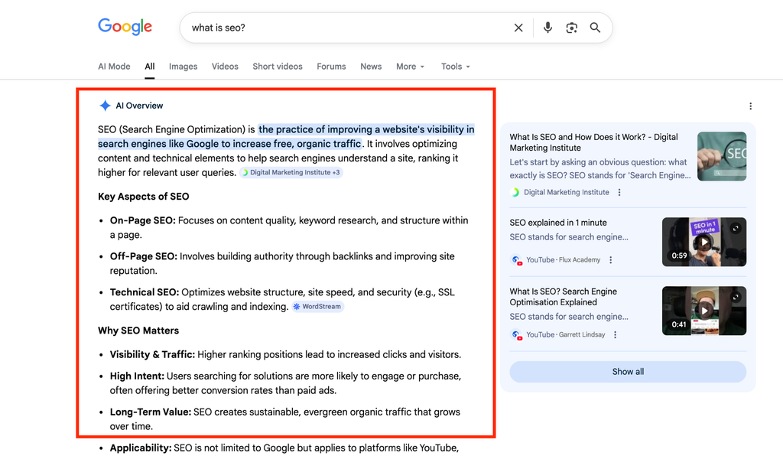783x456 pixels.
Task: Click the AI Overview sparkle icon
Action: (105, 106)
